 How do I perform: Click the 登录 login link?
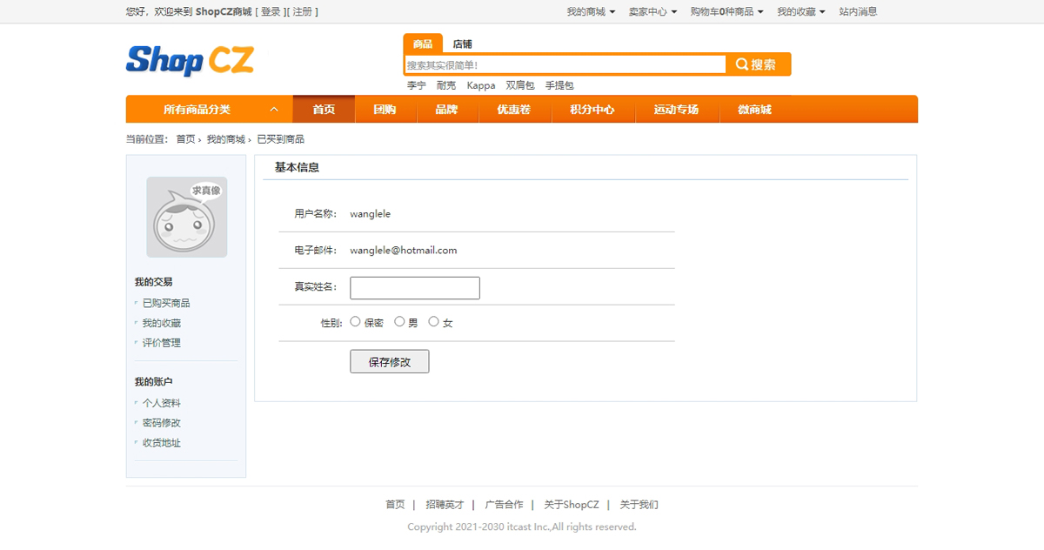coord(271,11)
